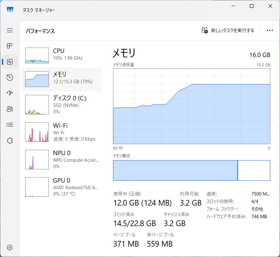Click 新しいタスクを実行する button
280x257 pixels.
pyautogui.click(x=227, y=30)
